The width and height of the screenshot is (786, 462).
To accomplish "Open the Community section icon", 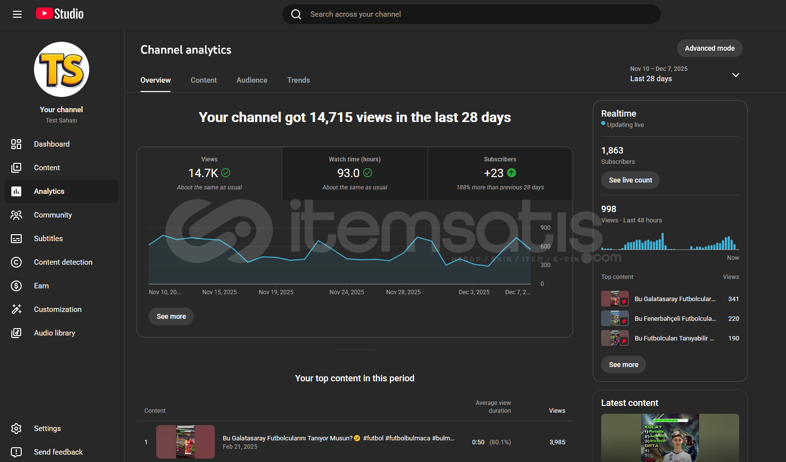I will (x=16, y=215).
